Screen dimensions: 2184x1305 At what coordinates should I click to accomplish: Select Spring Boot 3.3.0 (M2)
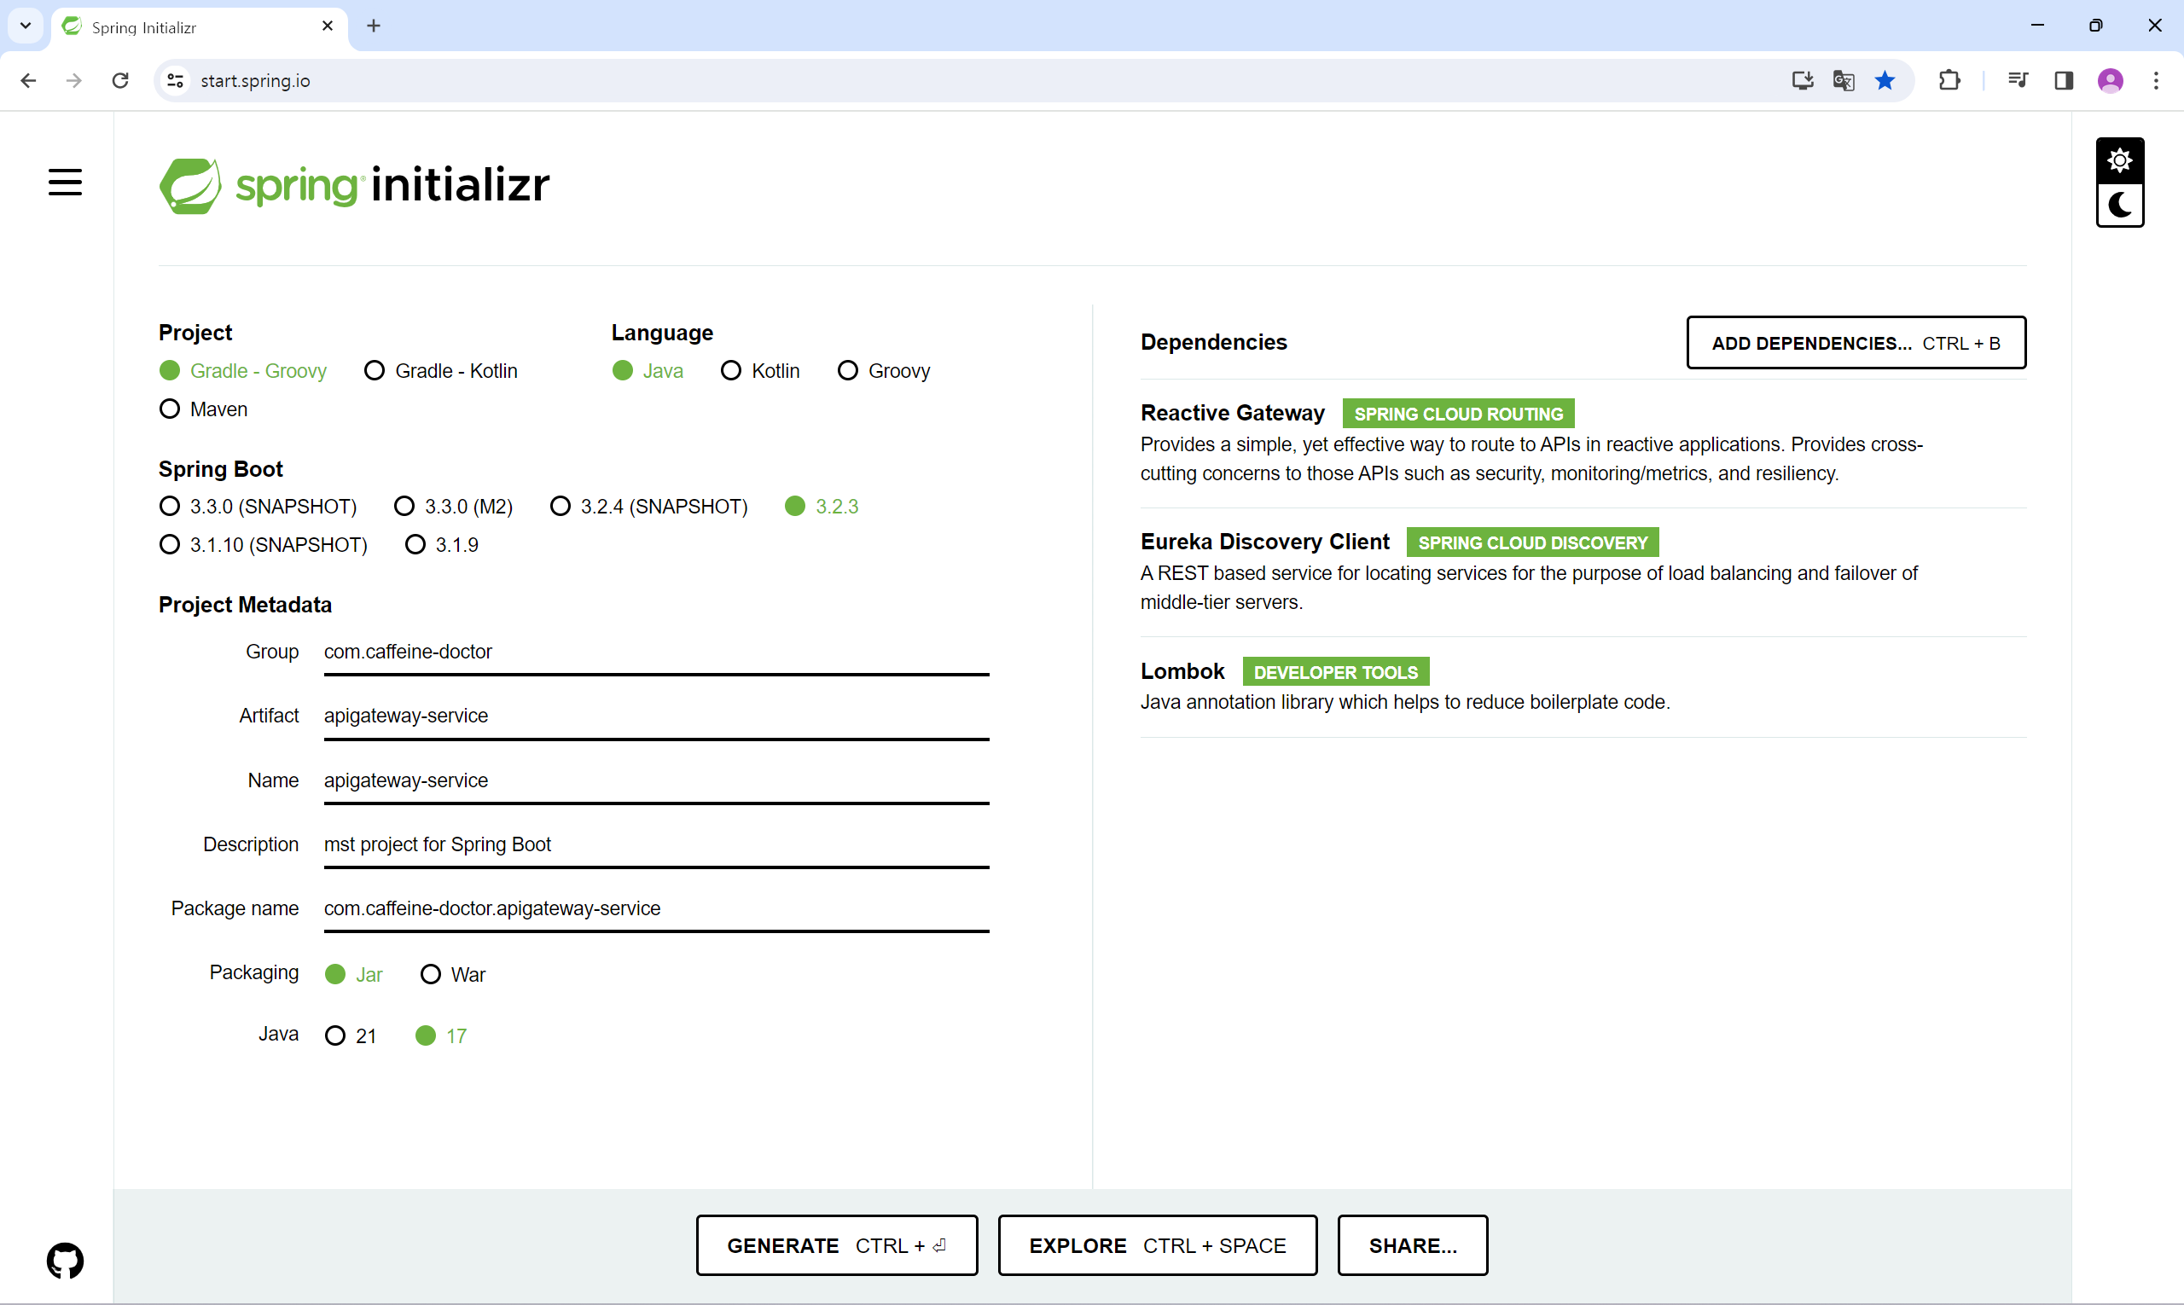coord(453,507)
